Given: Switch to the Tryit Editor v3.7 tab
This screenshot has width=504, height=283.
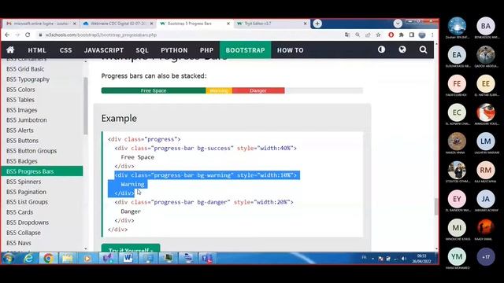Looking at the screenshot, I should click(x=272, y=24).
